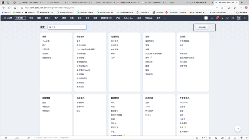Click the settings search input field
Screen dimensions: 249x140
click(67, 27)
